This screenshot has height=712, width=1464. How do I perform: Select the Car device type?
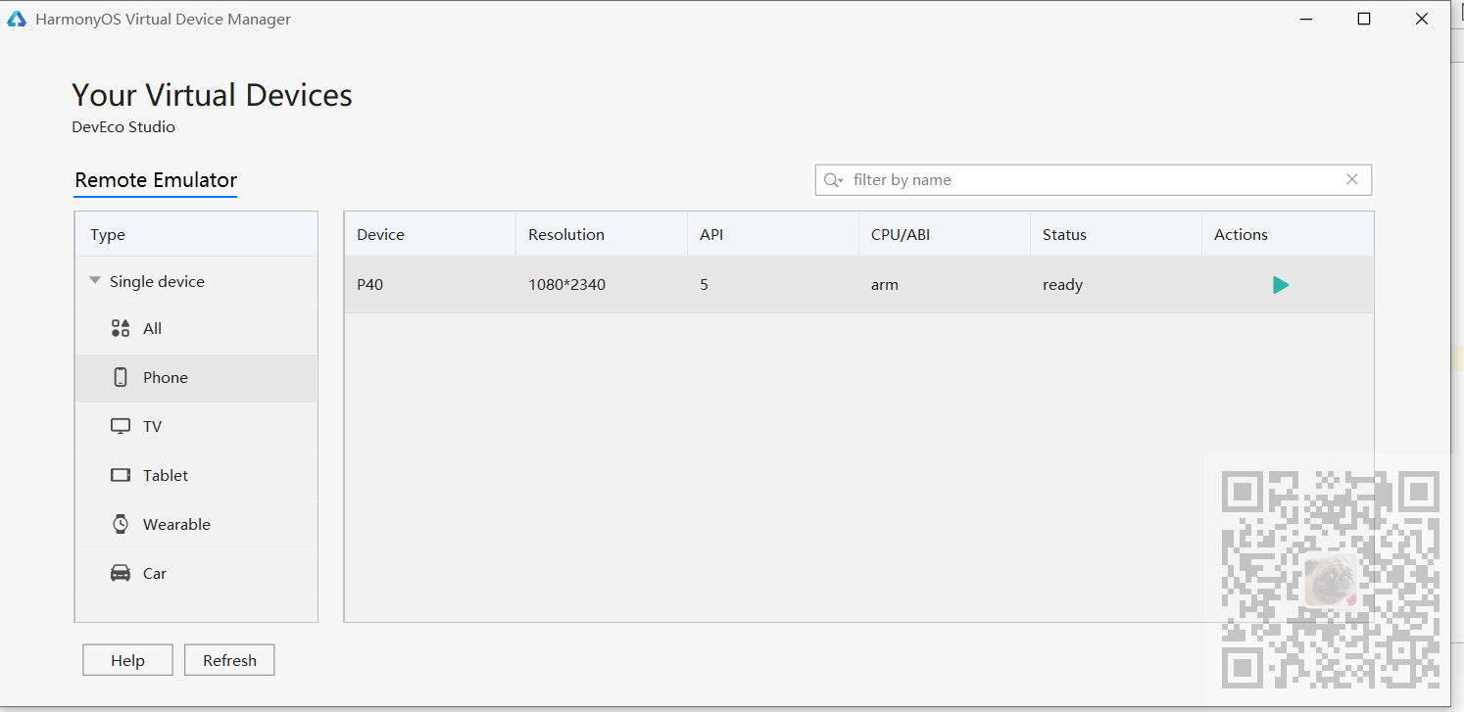pos(196,574)
